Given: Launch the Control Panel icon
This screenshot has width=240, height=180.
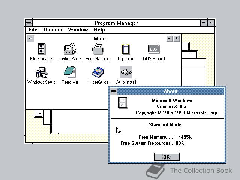Looking at the screenshot, I should click(x=70, y=49).
